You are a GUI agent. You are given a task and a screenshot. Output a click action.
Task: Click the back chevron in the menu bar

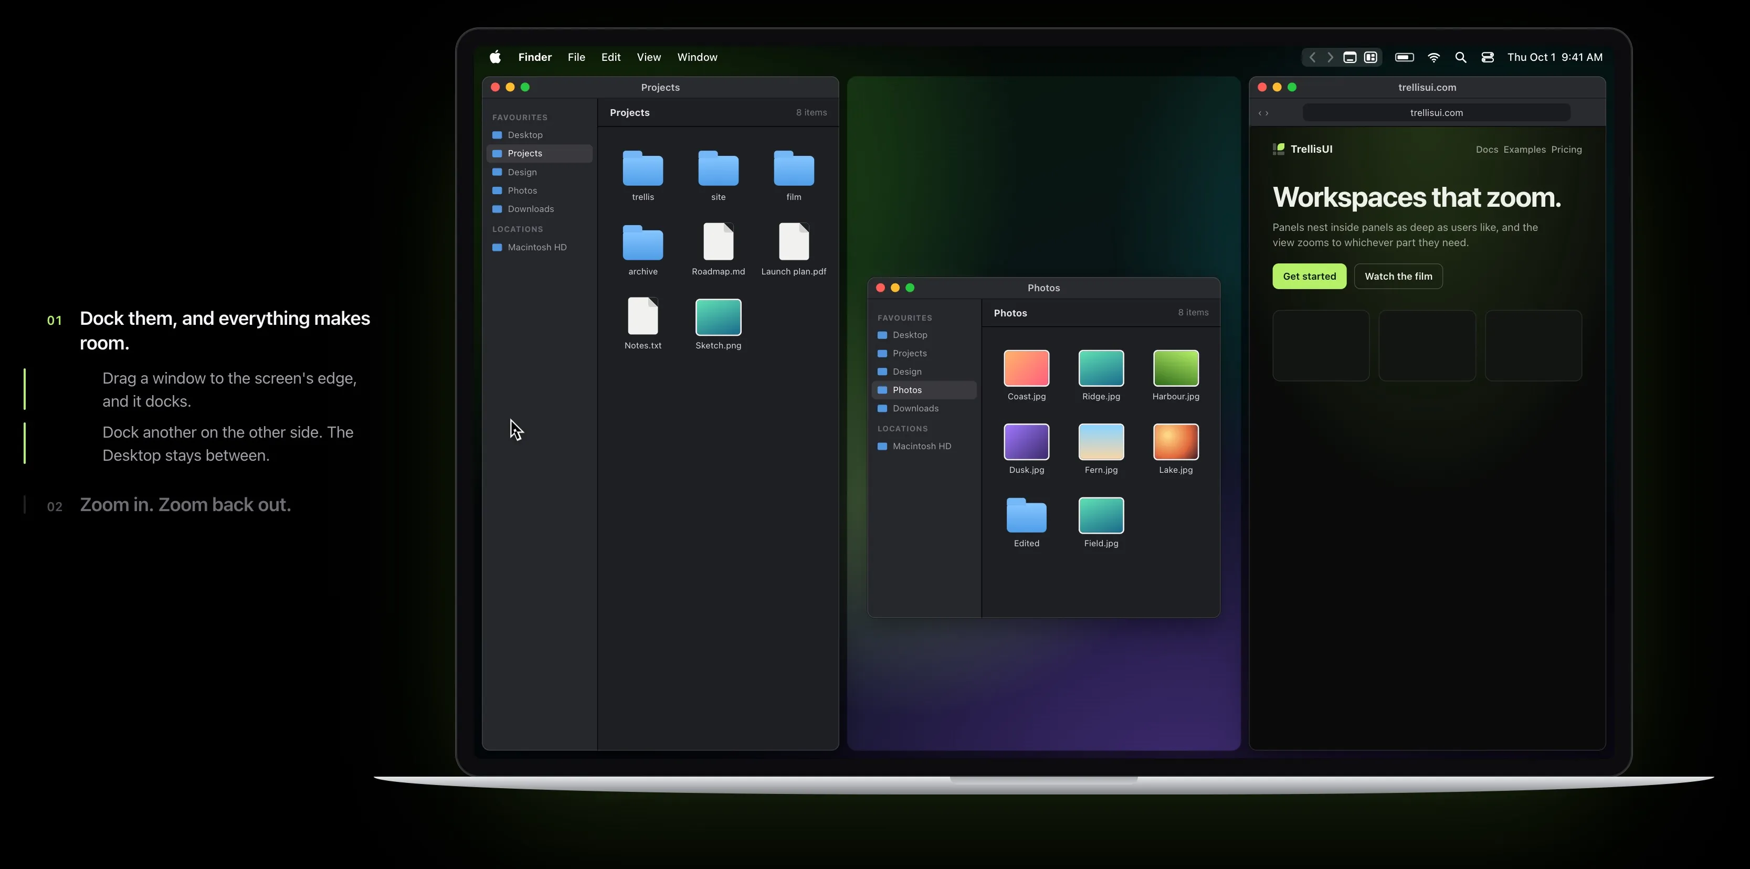(1312, 57)
